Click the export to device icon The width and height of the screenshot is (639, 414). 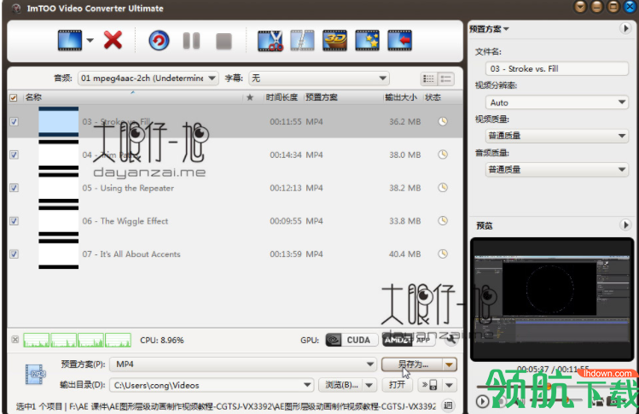coord(430,385)
